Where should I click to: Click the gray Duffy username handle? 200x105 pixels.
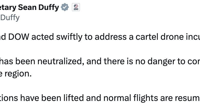(x=10, y=18)
